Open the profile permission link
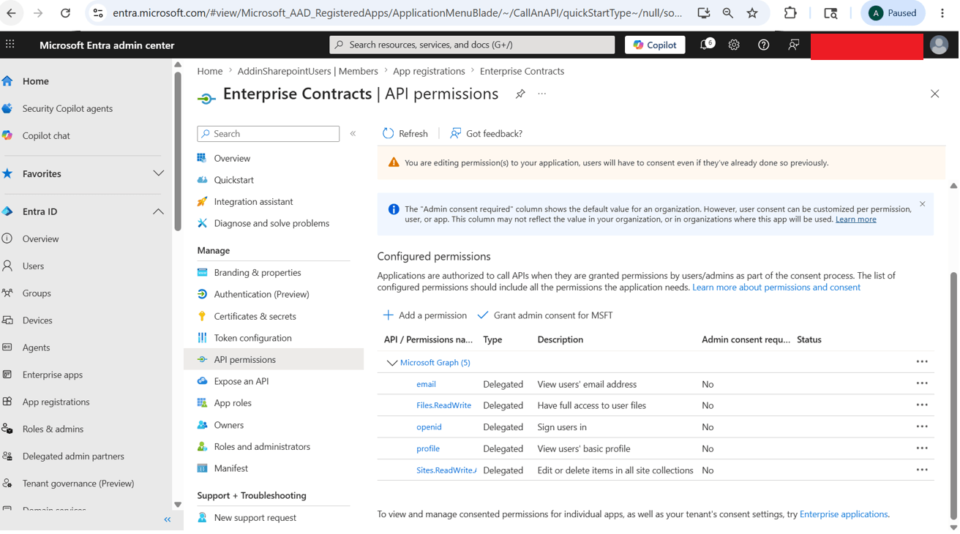 (428, 448)
